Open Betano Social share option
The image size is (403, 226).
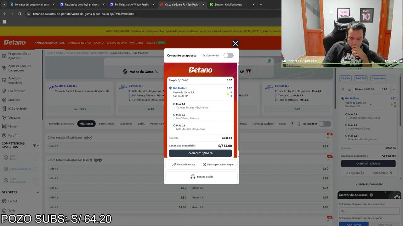click(x=201, y=177)
